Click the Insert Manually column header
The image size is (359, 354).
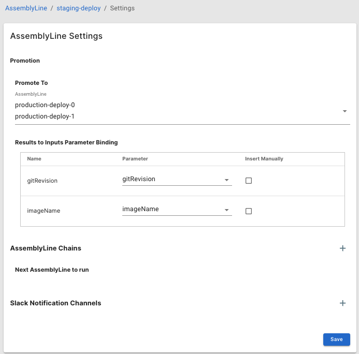click(x=264, y=159)
